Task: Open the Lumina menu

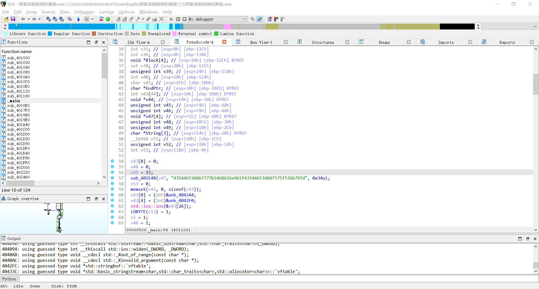Action: coord(107,12)
